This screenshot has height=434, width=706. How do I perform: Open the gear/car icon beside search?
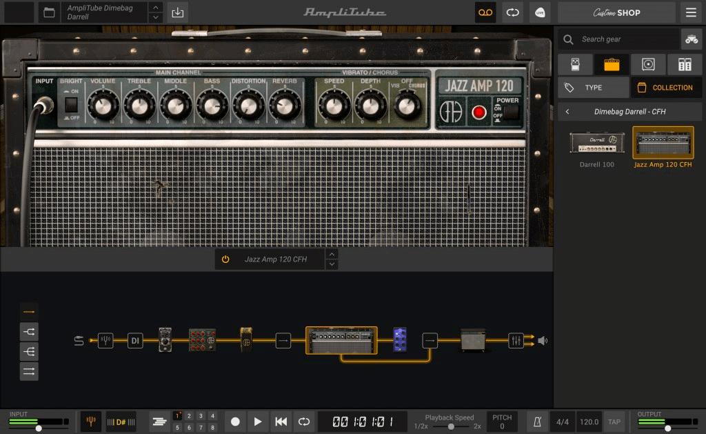692,39
